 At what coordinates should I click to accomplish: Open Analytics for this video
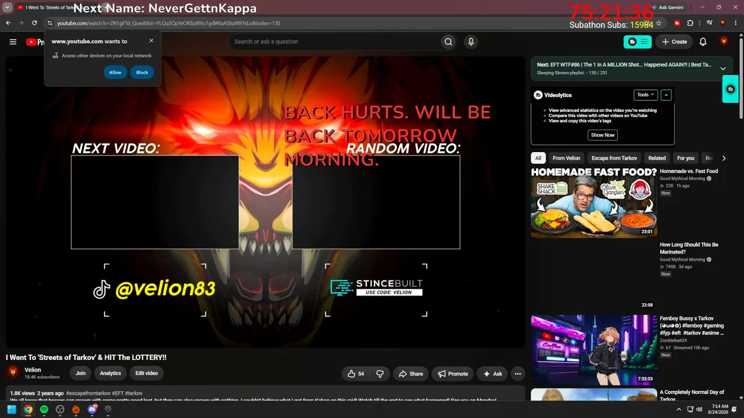(x=110, y=373)
